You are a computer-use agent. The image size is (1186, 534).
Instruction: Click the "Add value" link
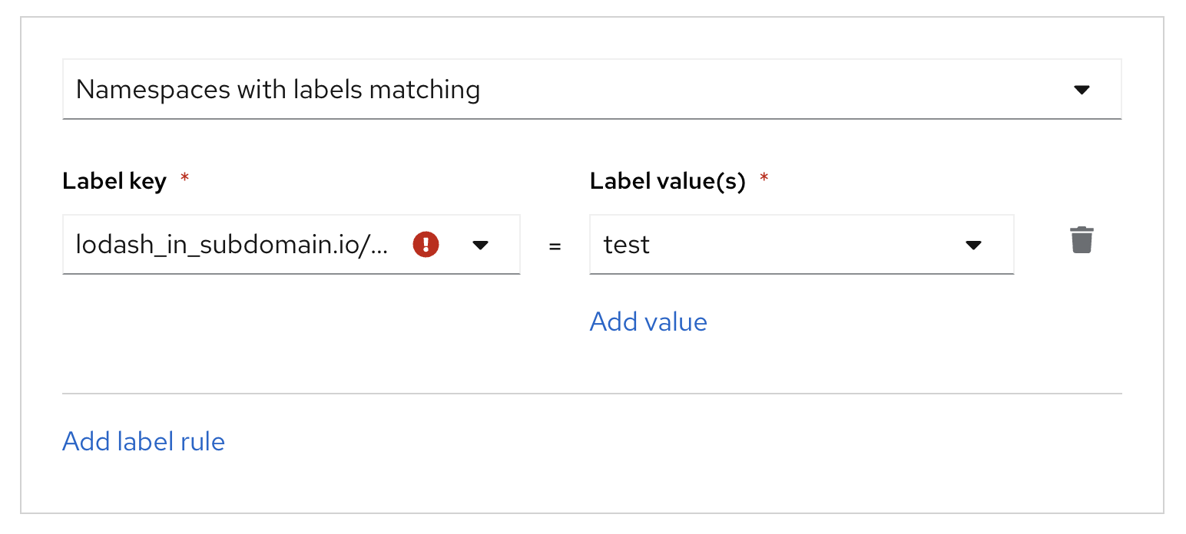click(x=648, y=321)
